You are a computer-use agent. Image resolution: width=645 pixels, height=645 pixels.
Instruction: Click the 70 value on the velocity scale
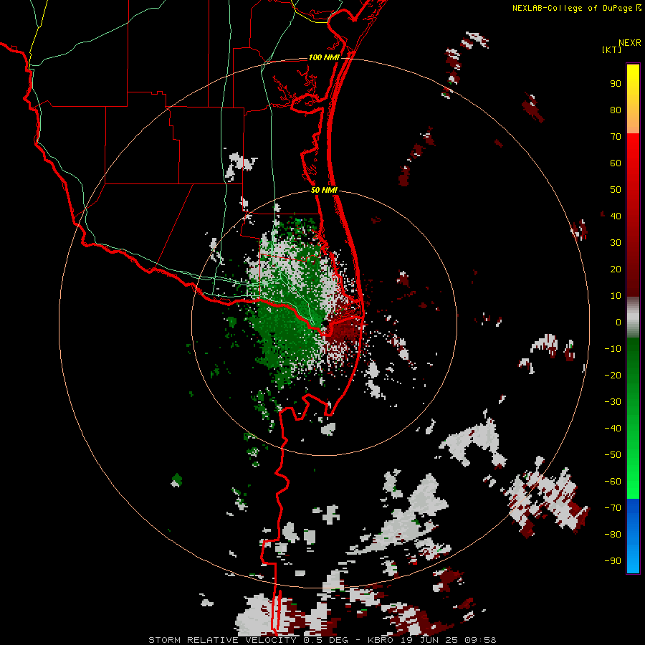pyautogui.click(x=616, y=137)
